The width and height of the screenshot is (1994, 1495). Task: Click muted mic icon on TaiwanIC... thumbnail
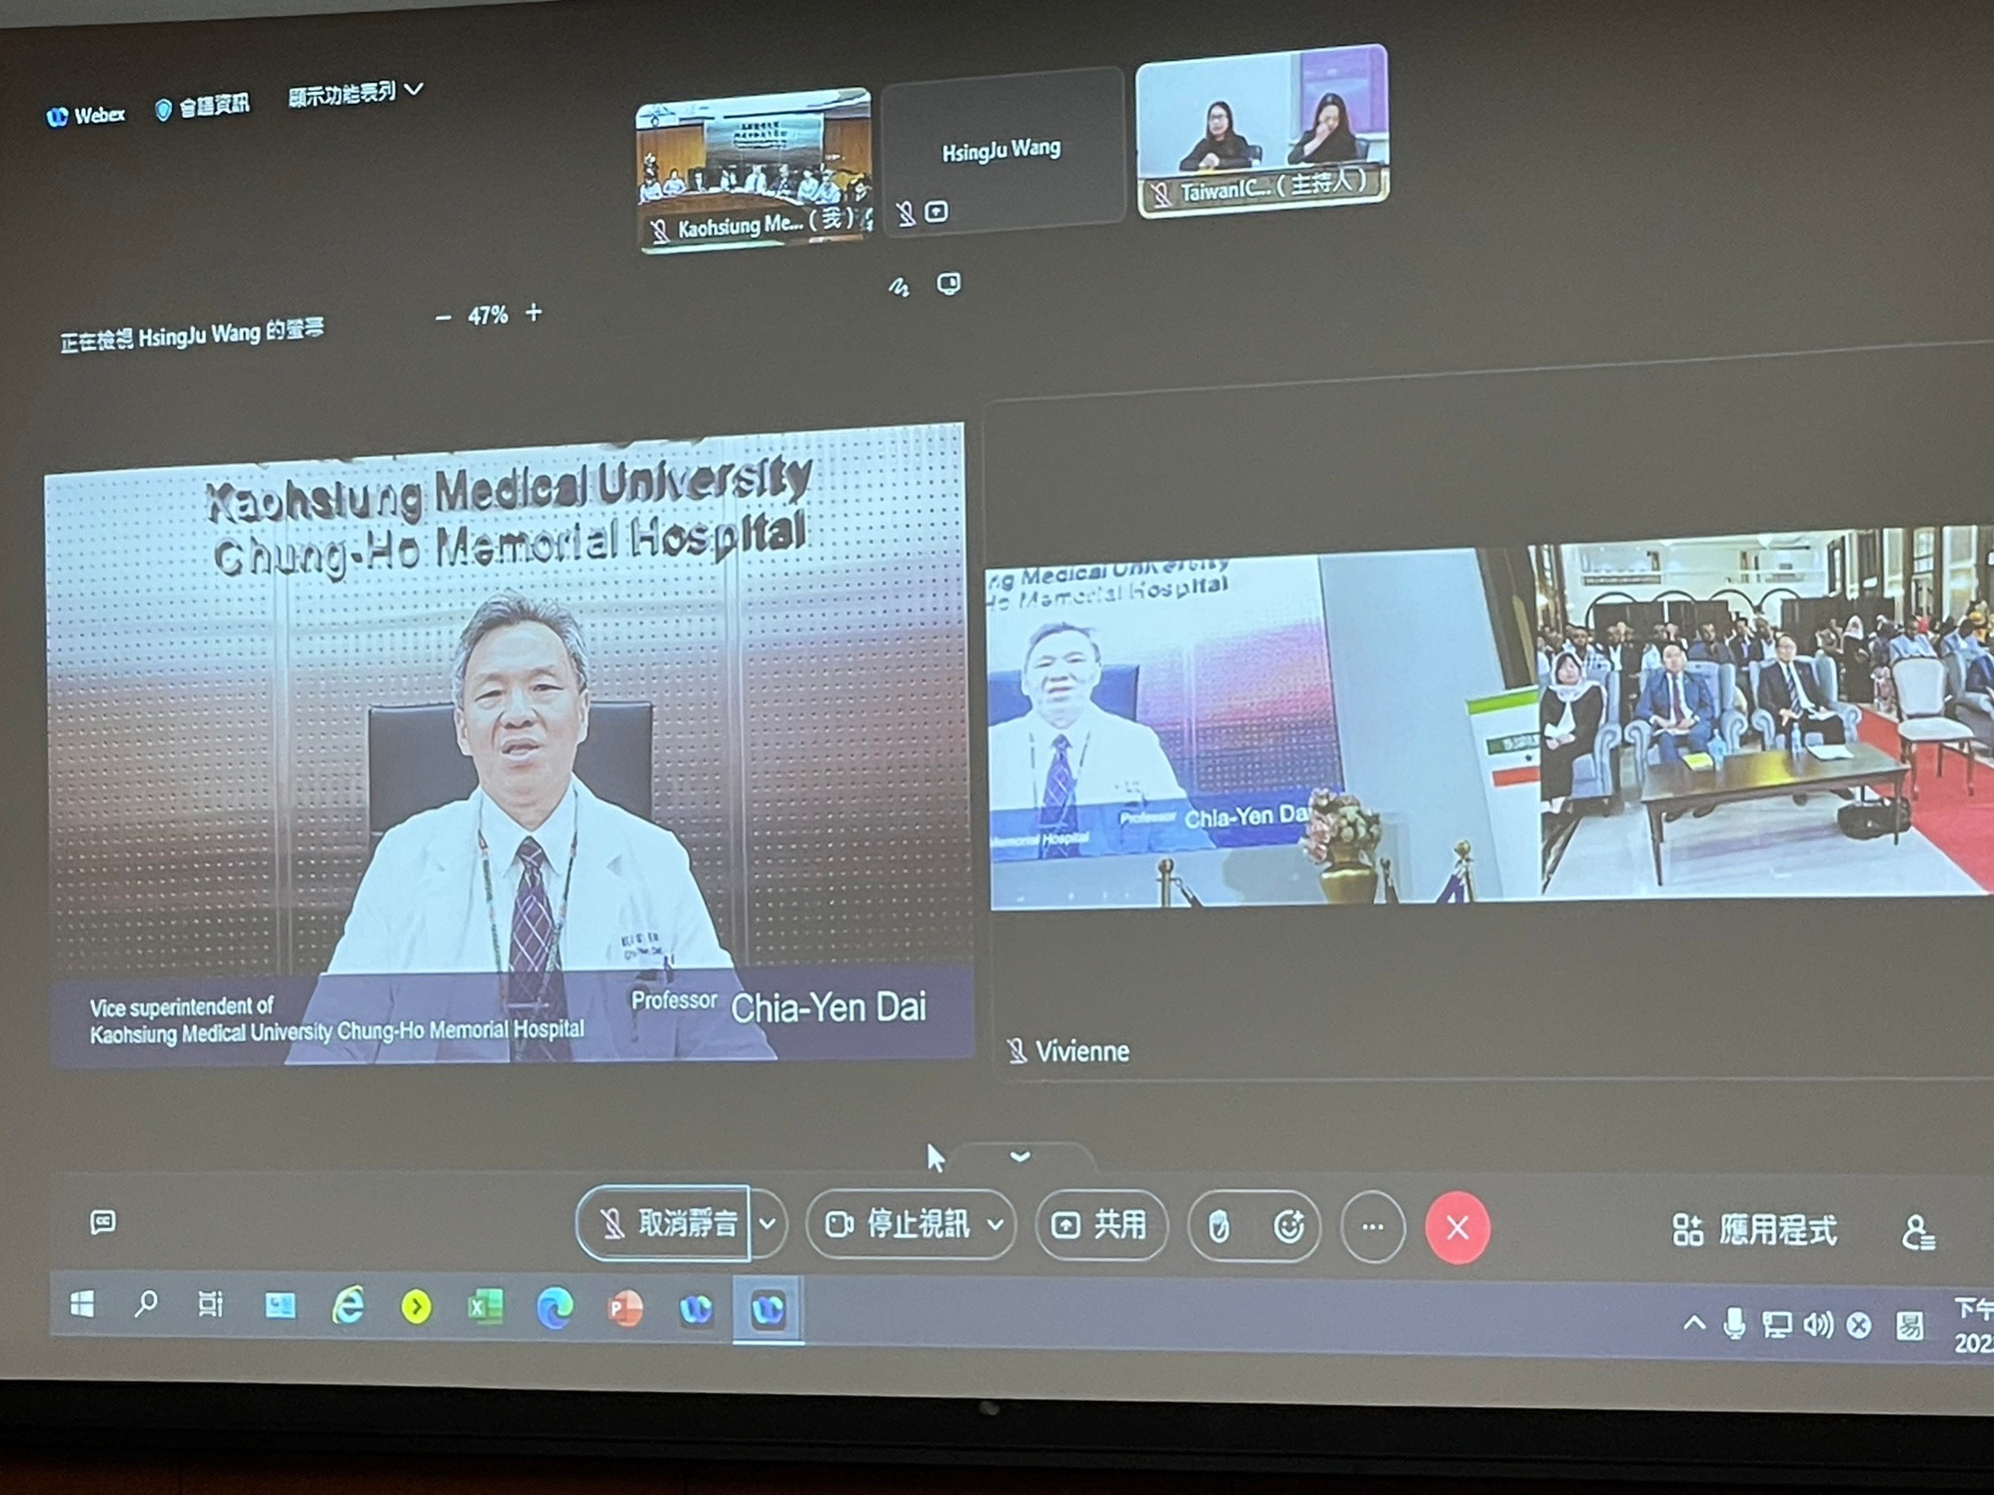pyautogui.click(x=1161, y=194)
